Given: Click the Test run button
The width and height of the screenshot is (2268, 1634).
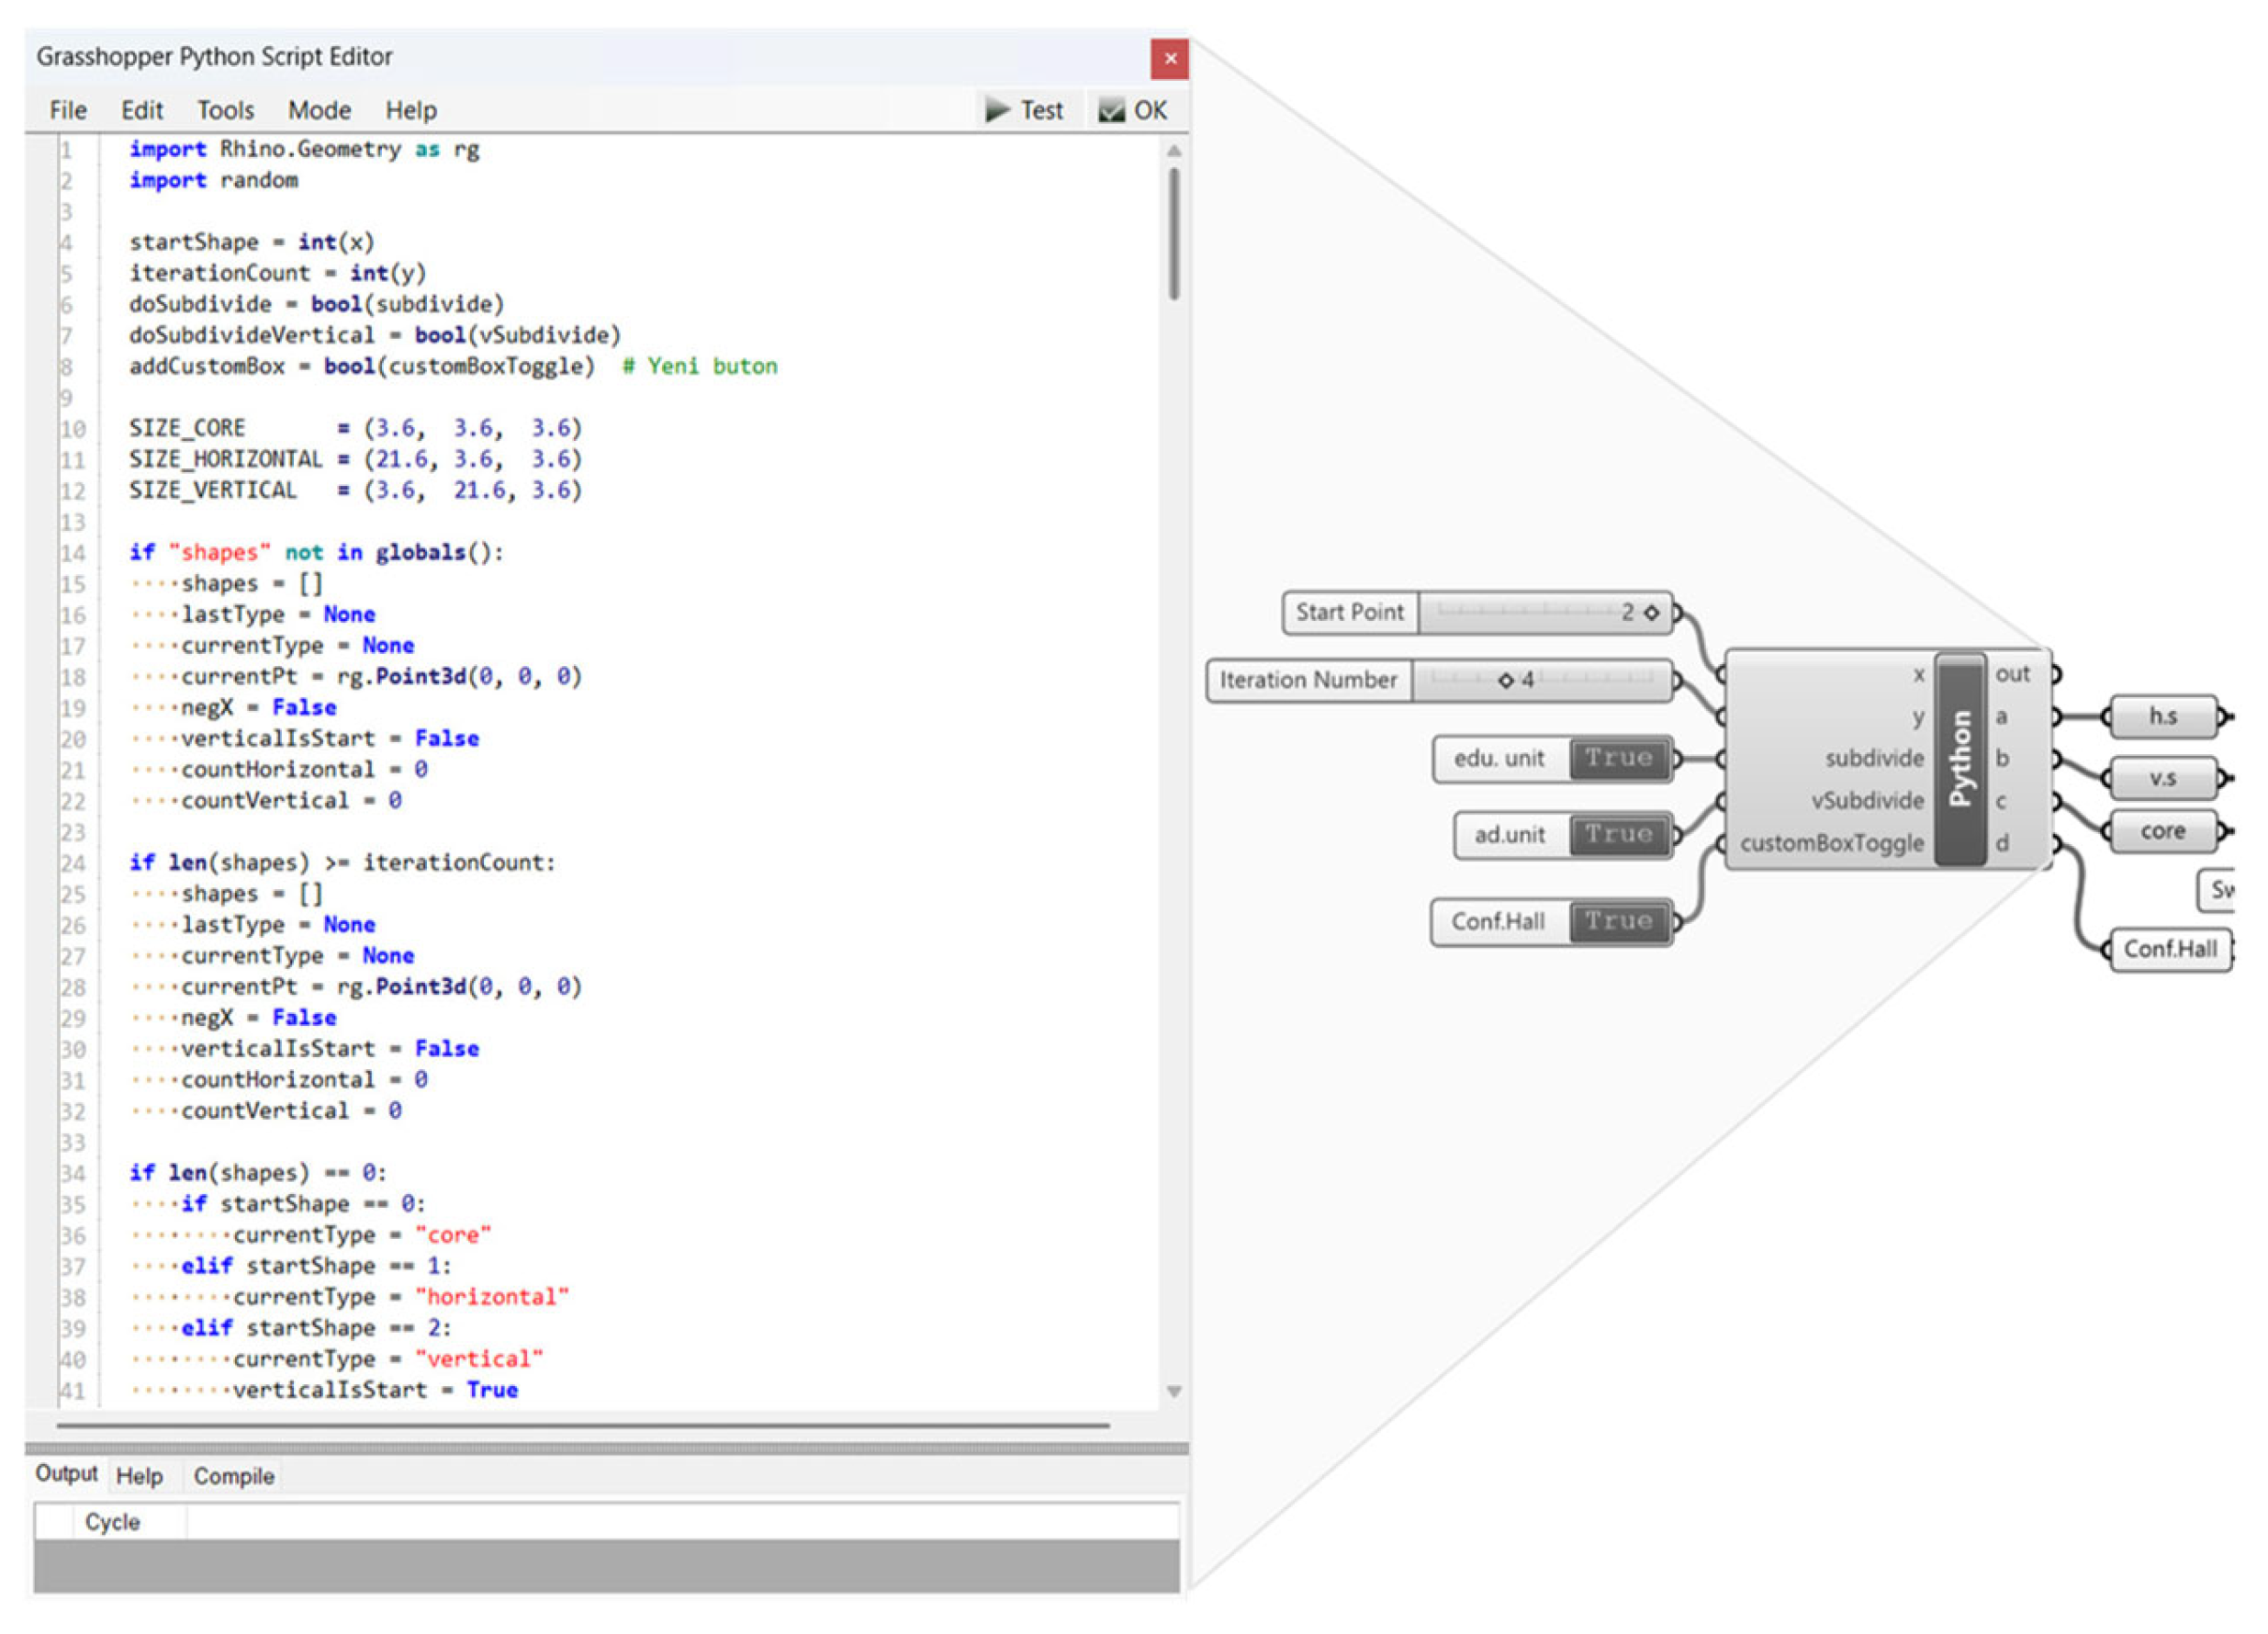Looking at the screenshot, I should click(x=1025, y=110).
